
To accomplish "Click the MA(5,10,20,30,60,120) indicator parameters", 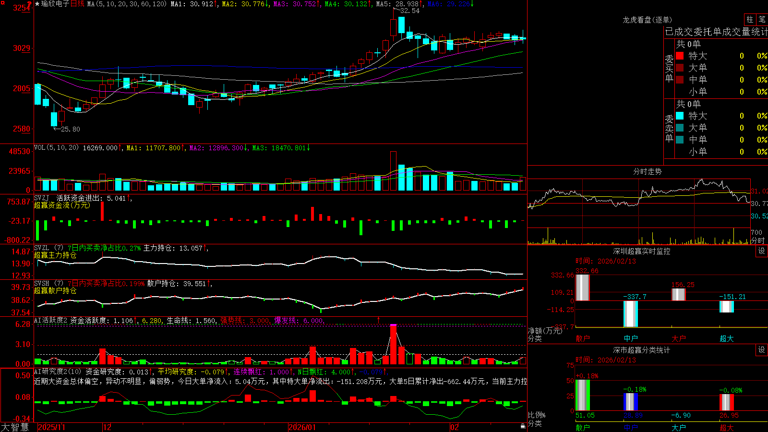I will (127, 4).
